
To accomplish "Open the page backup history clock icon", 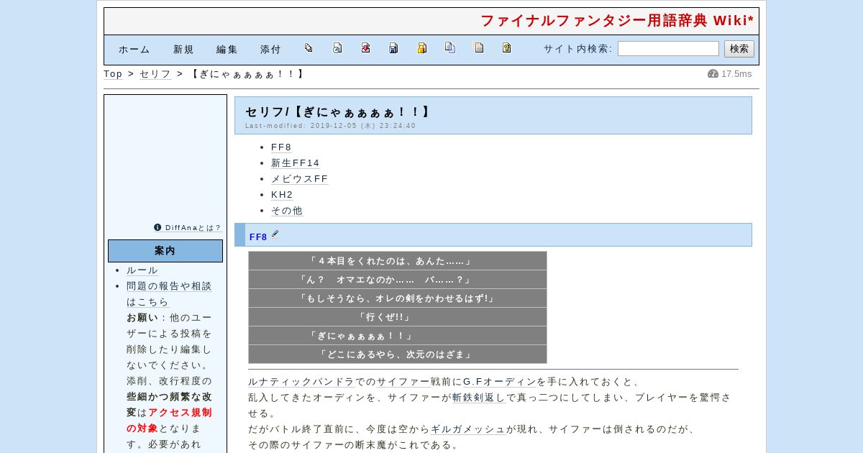I will pyautogui.click(x=337, y=48).
